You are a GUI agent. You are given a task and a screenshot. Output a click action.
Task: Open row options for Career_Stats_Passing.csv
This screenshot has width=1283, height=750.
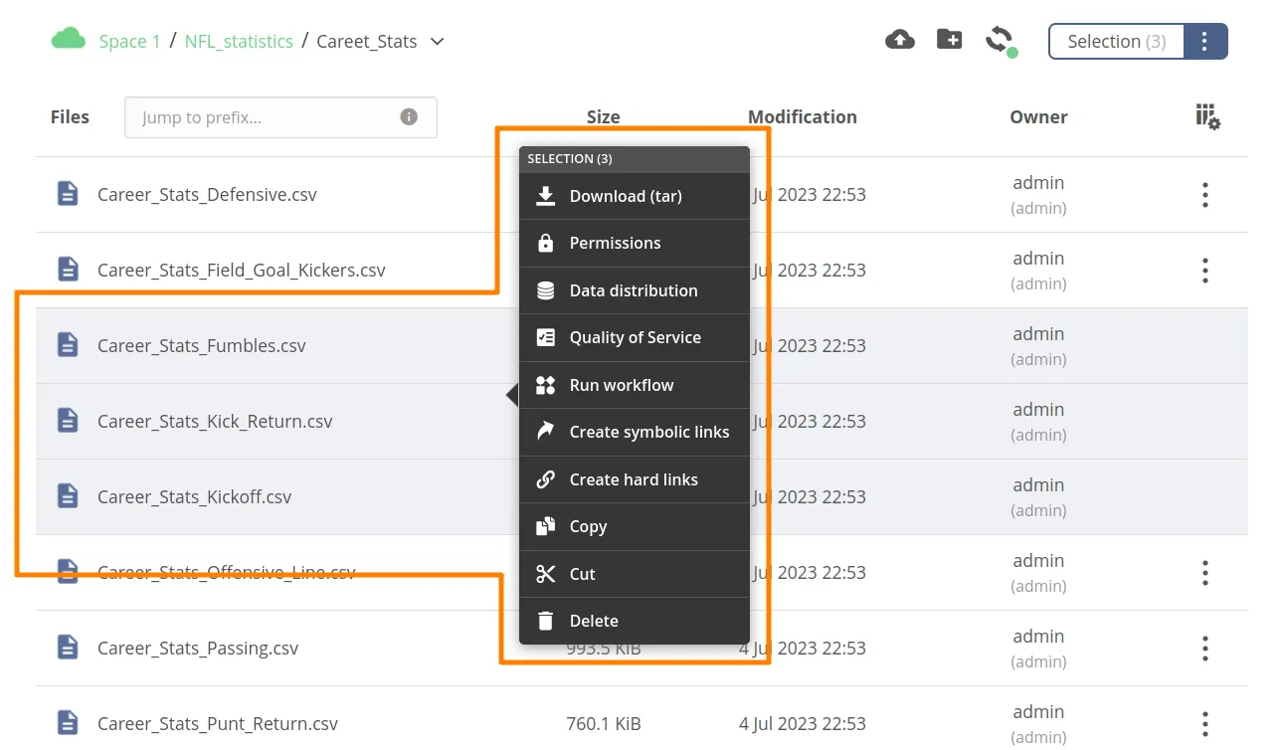1204,648
